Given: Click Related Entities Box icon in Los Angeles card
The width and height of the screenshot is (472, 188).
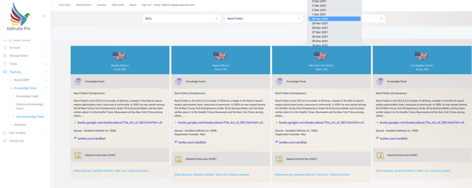Looking at the screenshot, I should click(380, 155).
